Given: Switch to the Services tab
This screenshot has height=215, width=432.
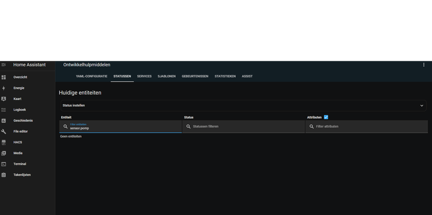Looking at the screenshot, I should coord(144,77).
